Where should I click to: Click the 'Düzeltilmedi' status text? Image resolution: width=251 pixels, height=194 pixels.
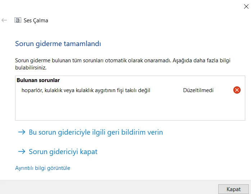(198, 90)
